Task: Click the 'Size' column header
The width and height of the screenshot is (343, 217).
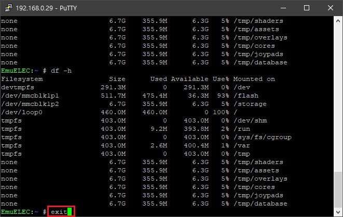Action: [117, 79]
